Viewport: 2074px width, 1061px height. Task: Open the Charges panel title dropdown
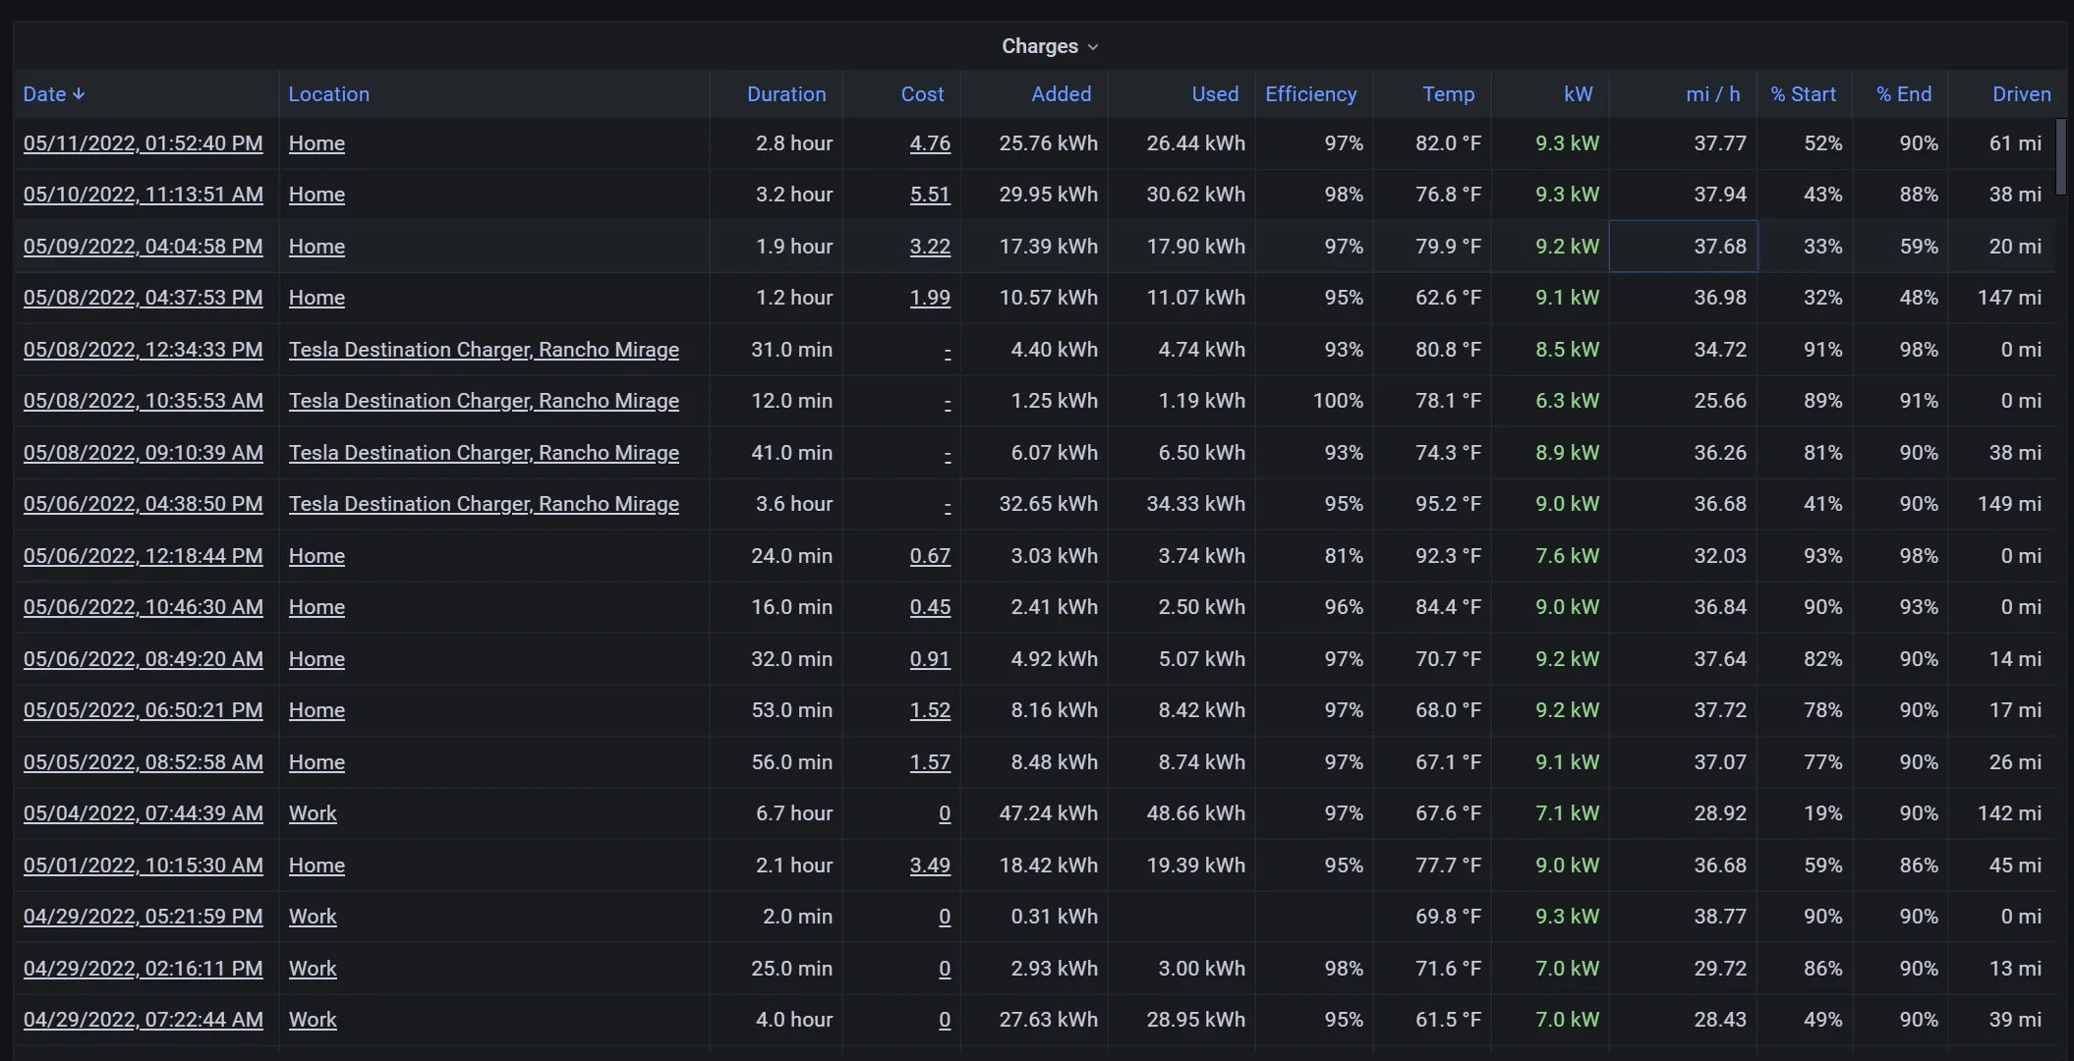coord(1049,46)
